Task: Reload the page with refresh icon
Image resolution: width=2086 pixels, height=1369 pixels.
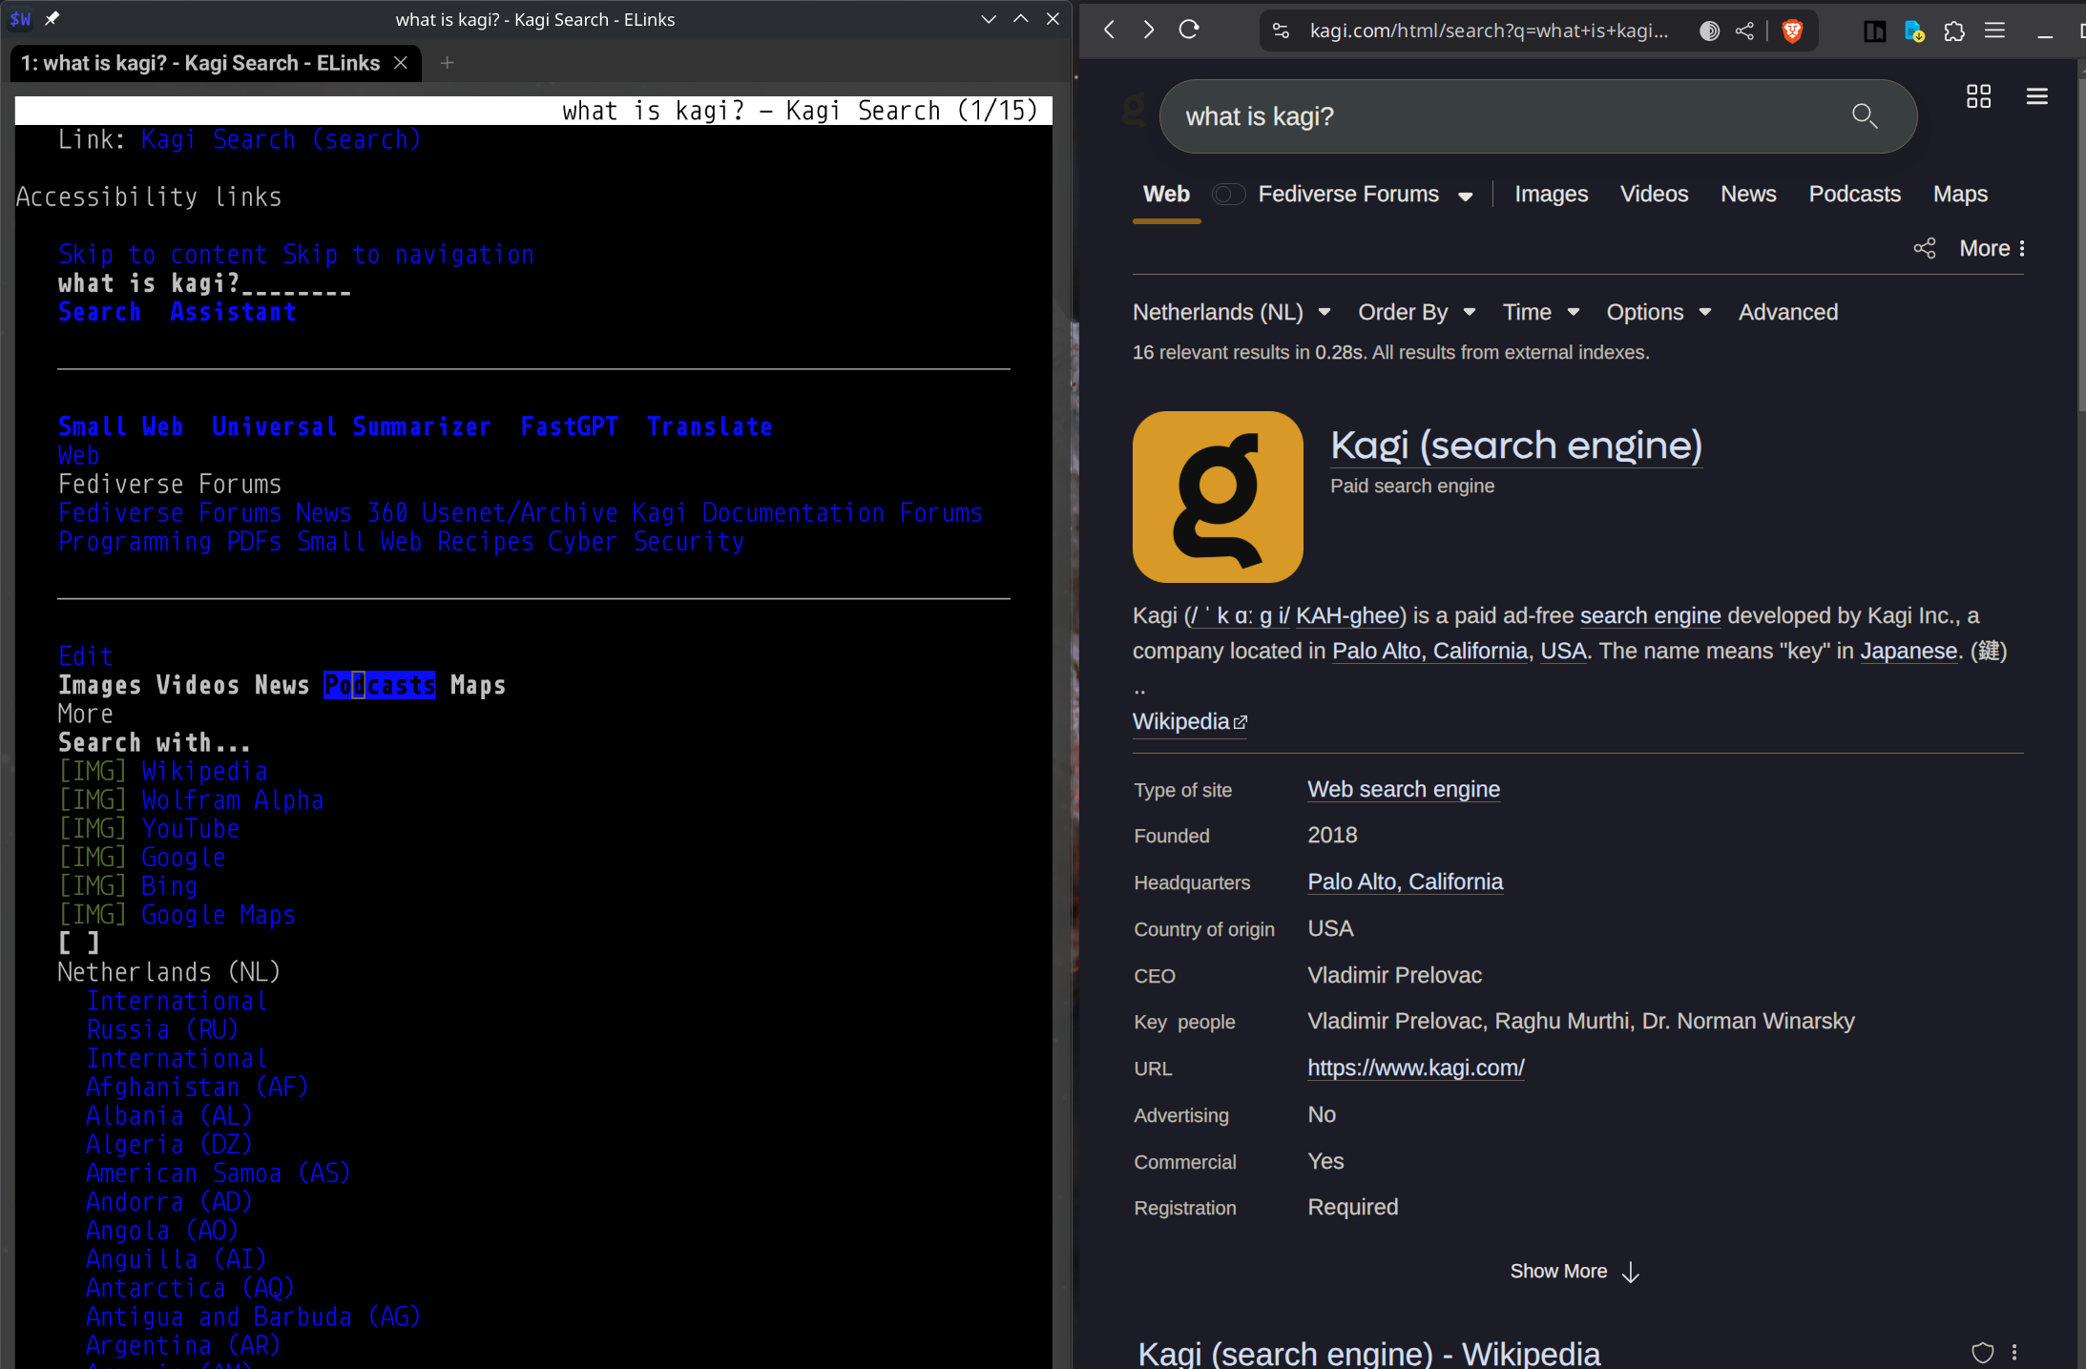Action: pyautogui.click(x=1189, y=30)
